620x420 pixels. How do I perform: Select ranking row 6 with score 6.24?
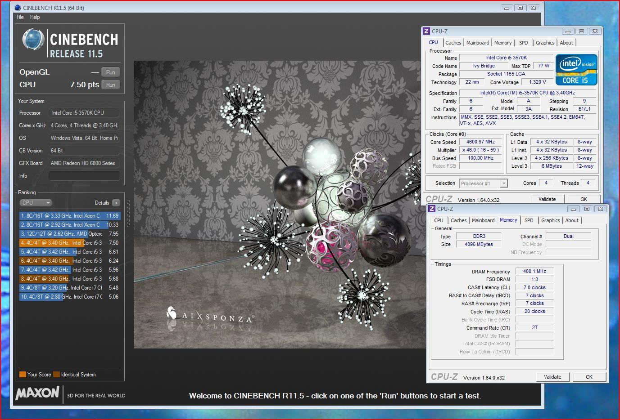pyautogui.click(x=69, y=261)
